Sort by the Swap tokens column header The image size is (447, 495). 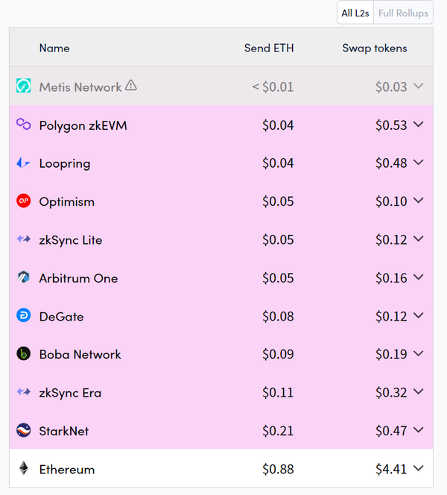point(375,48)
